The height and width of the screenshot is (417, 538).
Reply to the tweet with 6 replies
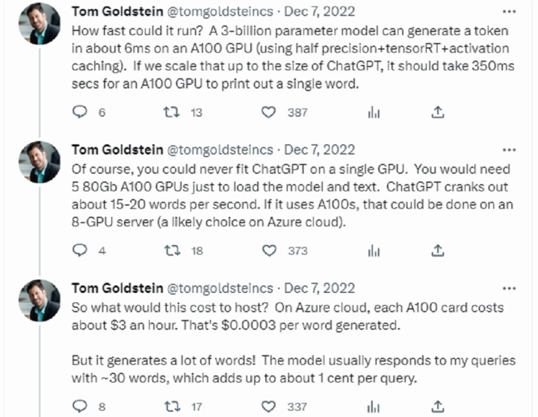point(80,112)
